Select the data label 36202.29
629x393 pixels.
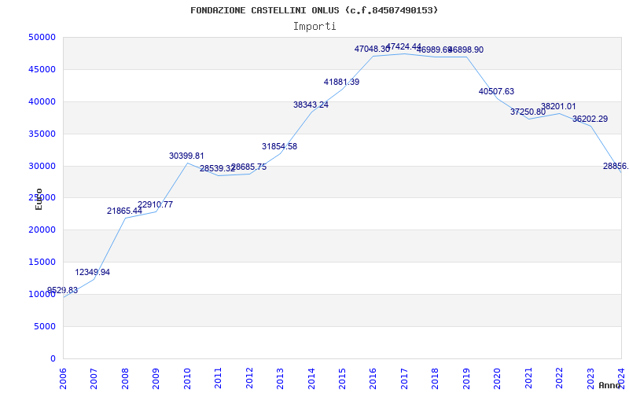coord(590,119)
